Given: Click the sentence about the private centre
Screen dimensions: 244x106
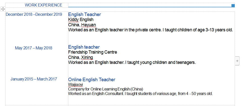Looking at the screenshot, I should click(151, 30).
